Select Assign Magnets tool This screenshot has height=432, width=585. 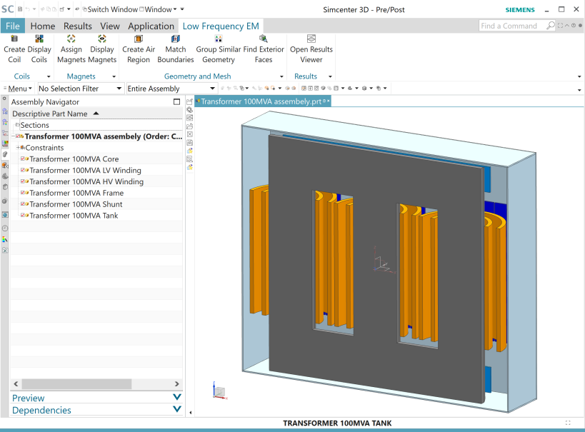tap(71, 49)
